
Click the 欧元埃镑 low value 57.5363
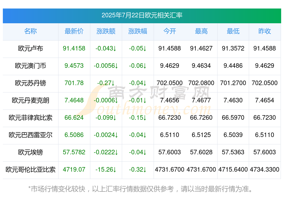233,152
